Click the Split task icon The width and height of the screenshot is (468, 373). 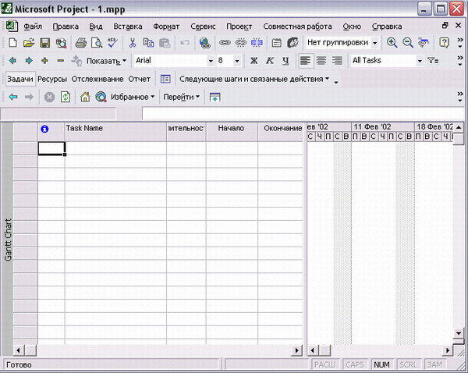[x=257, y=43]
